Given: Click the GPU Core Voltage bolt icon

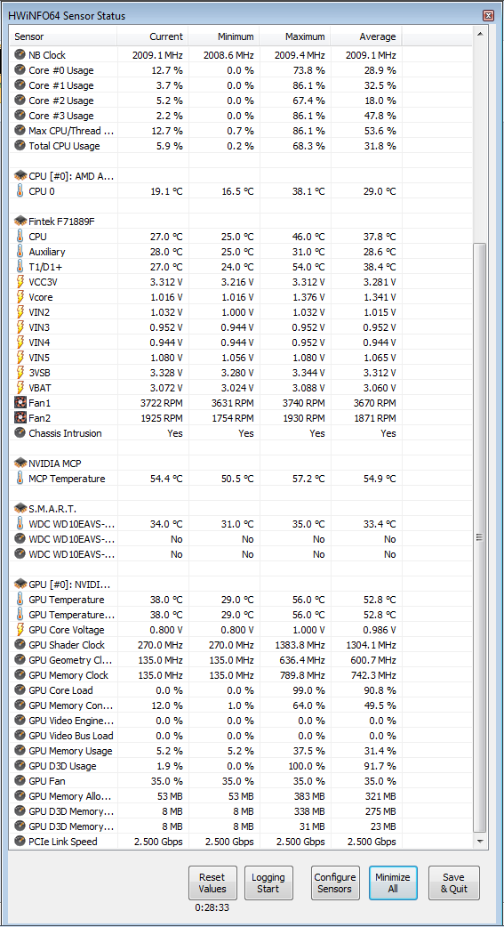Looking at the screenshot, I should point(20,630).
